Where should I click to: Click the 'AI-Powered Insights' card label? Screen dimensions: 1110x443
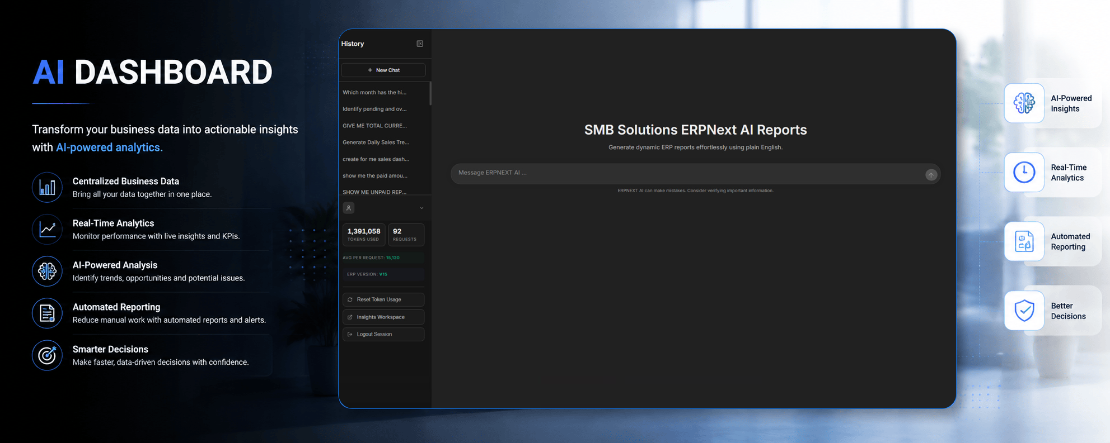(x=1071, y=103)
